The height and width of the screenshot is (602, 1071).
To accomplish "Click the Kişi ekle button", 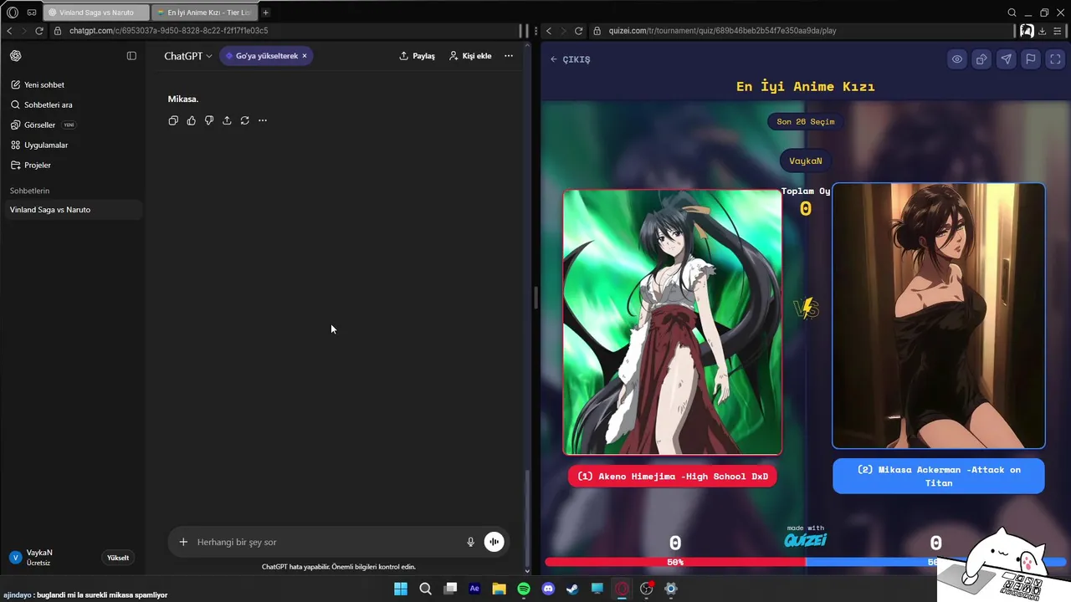I will (470, 56).
